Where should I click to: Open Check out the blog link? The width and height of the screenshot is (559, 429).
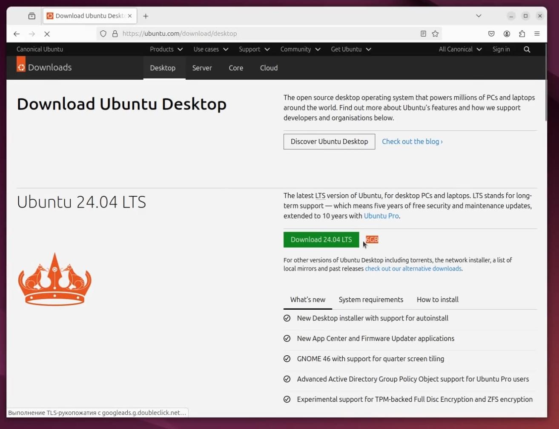pyautogui.click(x=412, y=141)
